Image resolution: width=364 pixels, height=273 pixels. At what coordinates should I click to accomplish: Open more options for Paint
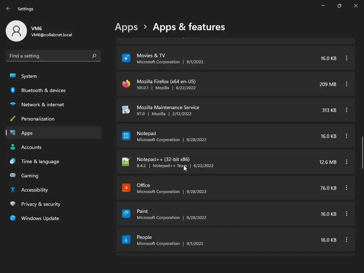347,214
